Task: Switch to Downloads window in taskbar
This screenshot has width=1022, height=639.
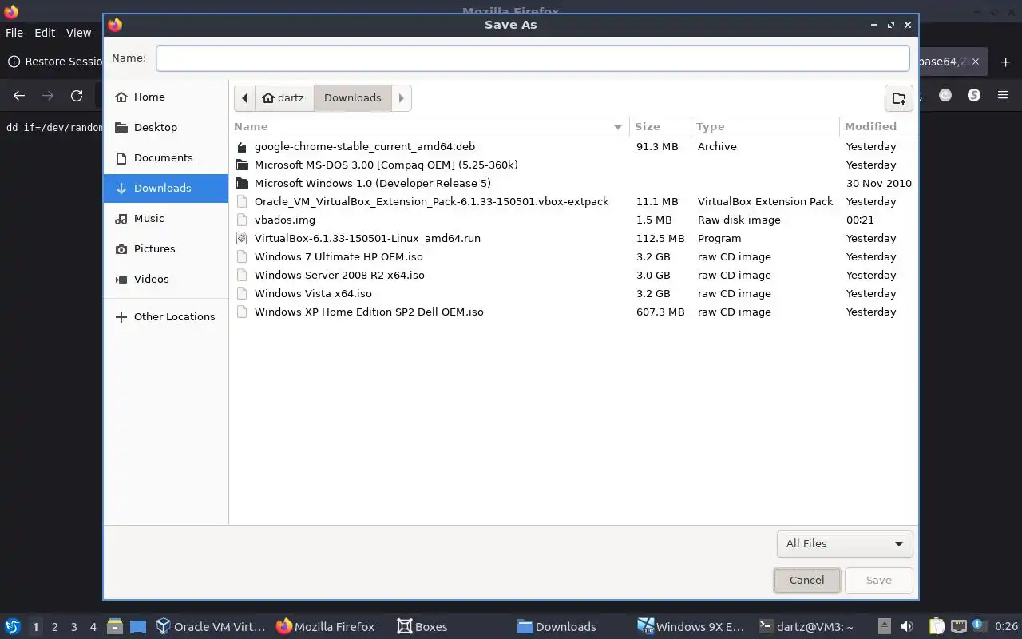Action: pos(557,626)
